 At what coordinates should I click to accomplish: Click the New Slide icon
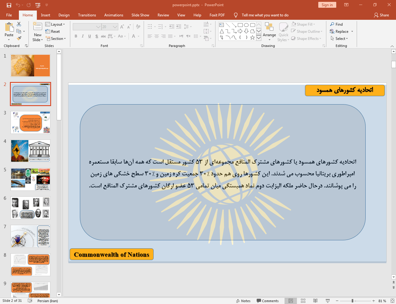tap(37, 27)
